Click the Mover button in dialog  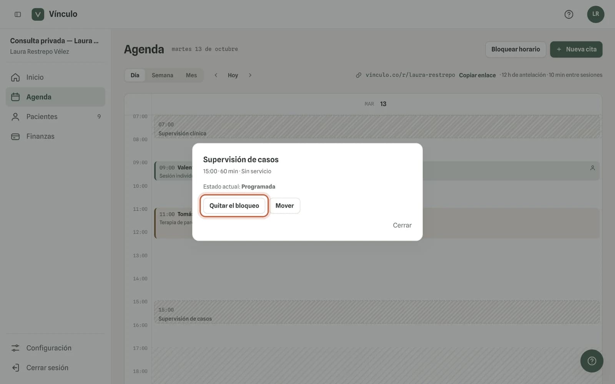[x=284, y=206]
